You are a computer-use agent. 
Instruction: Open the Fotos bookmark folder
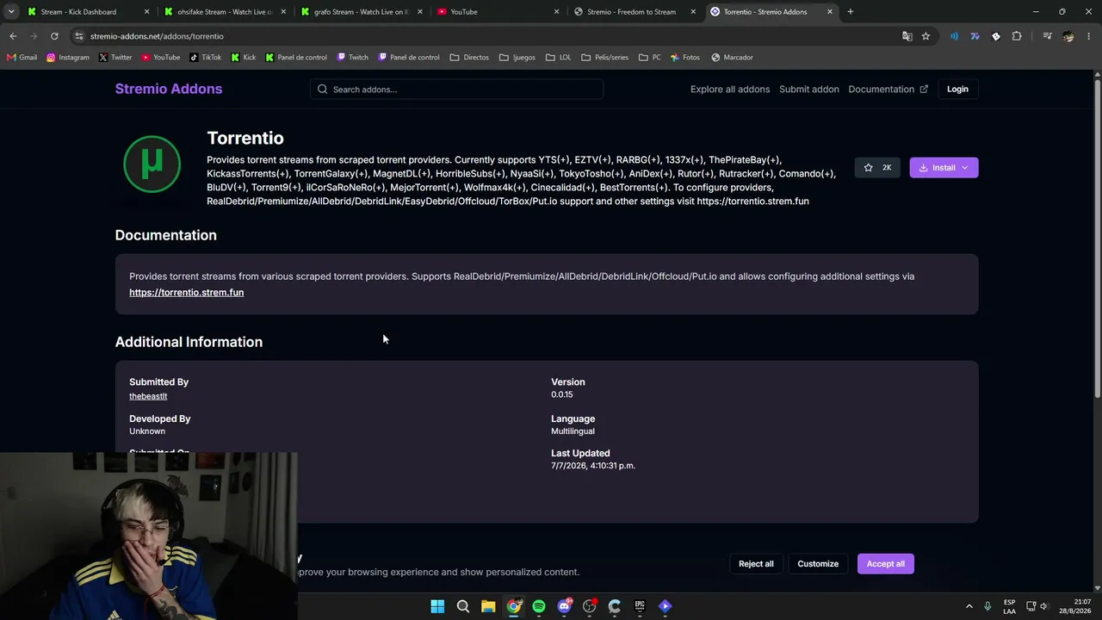(x=685, y=58)
